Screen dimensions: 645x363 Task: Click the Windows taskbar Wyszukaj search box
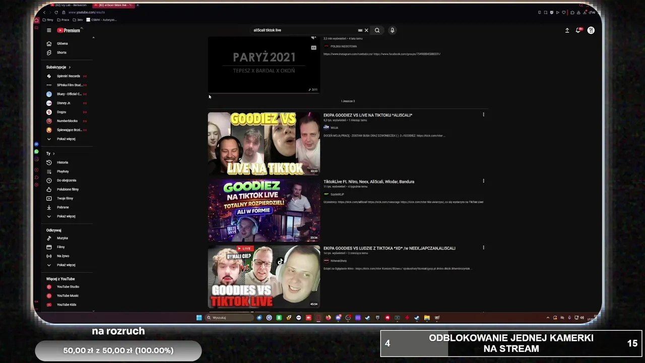229,318
